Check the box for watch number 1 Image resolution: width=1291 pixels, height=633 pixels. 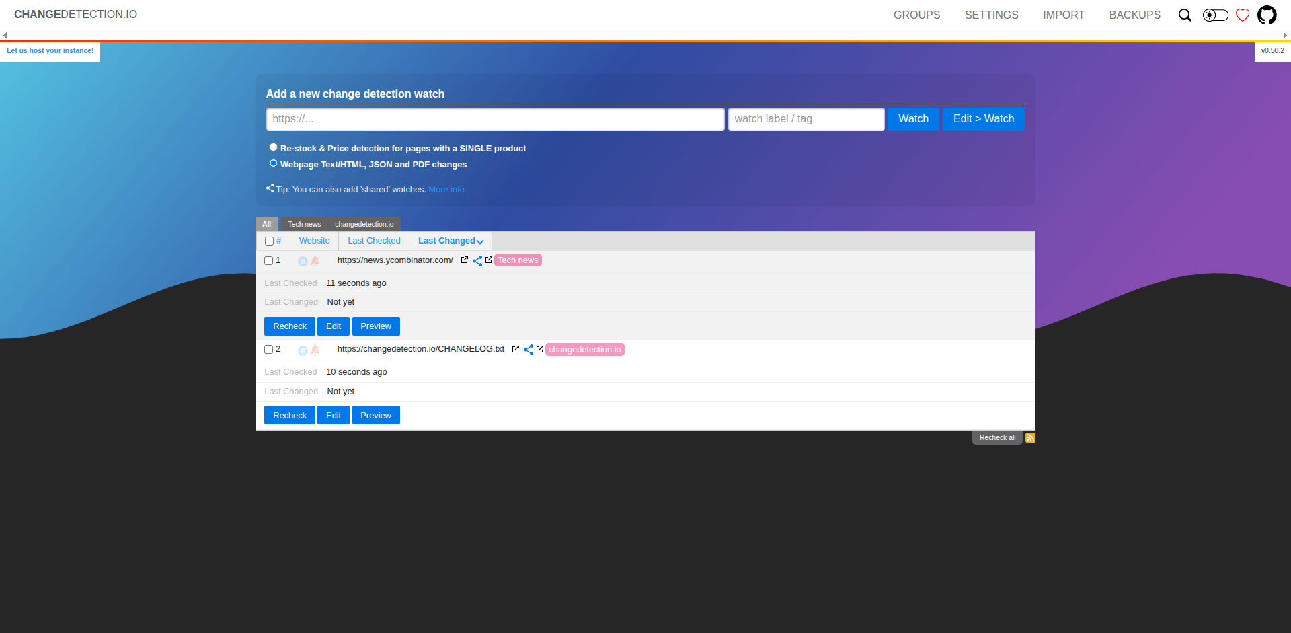[x=269, y=260]
